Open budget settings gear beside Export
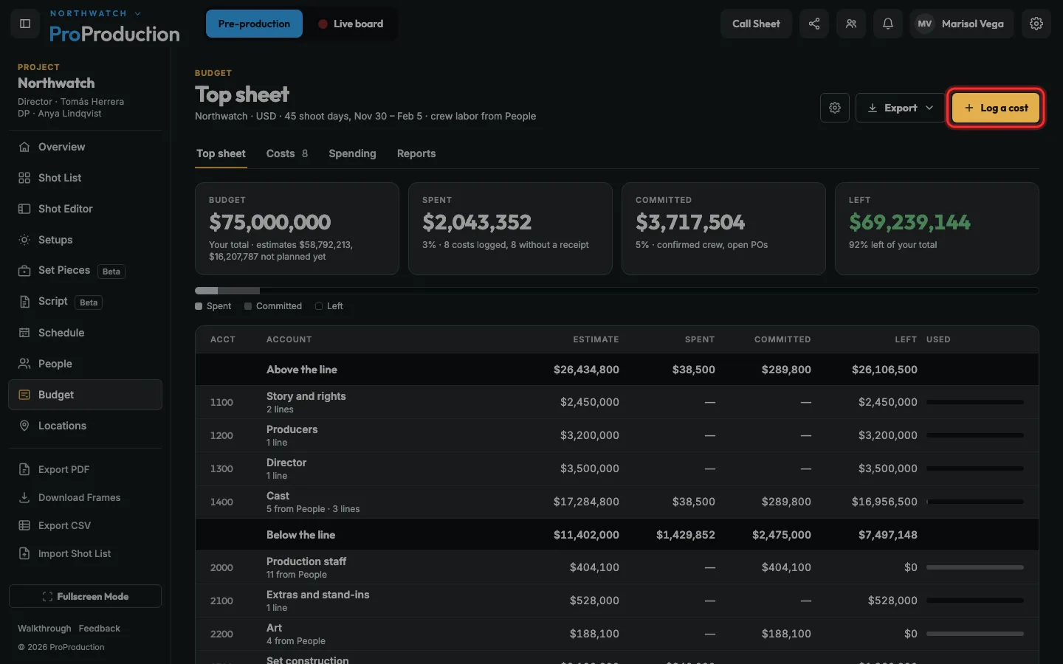 pyautogui.click(x=835, y=108)
